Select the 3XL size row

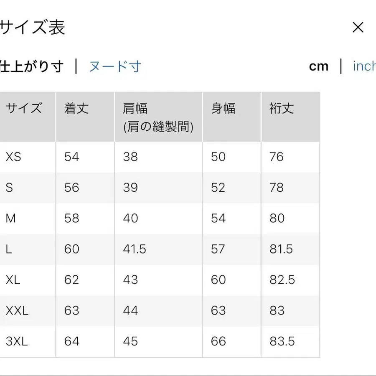(16, 342)
